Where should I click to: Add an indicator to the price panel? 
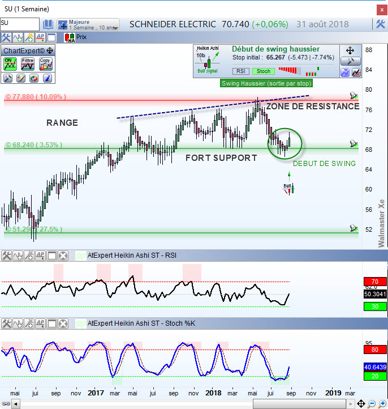pos(18,37)
